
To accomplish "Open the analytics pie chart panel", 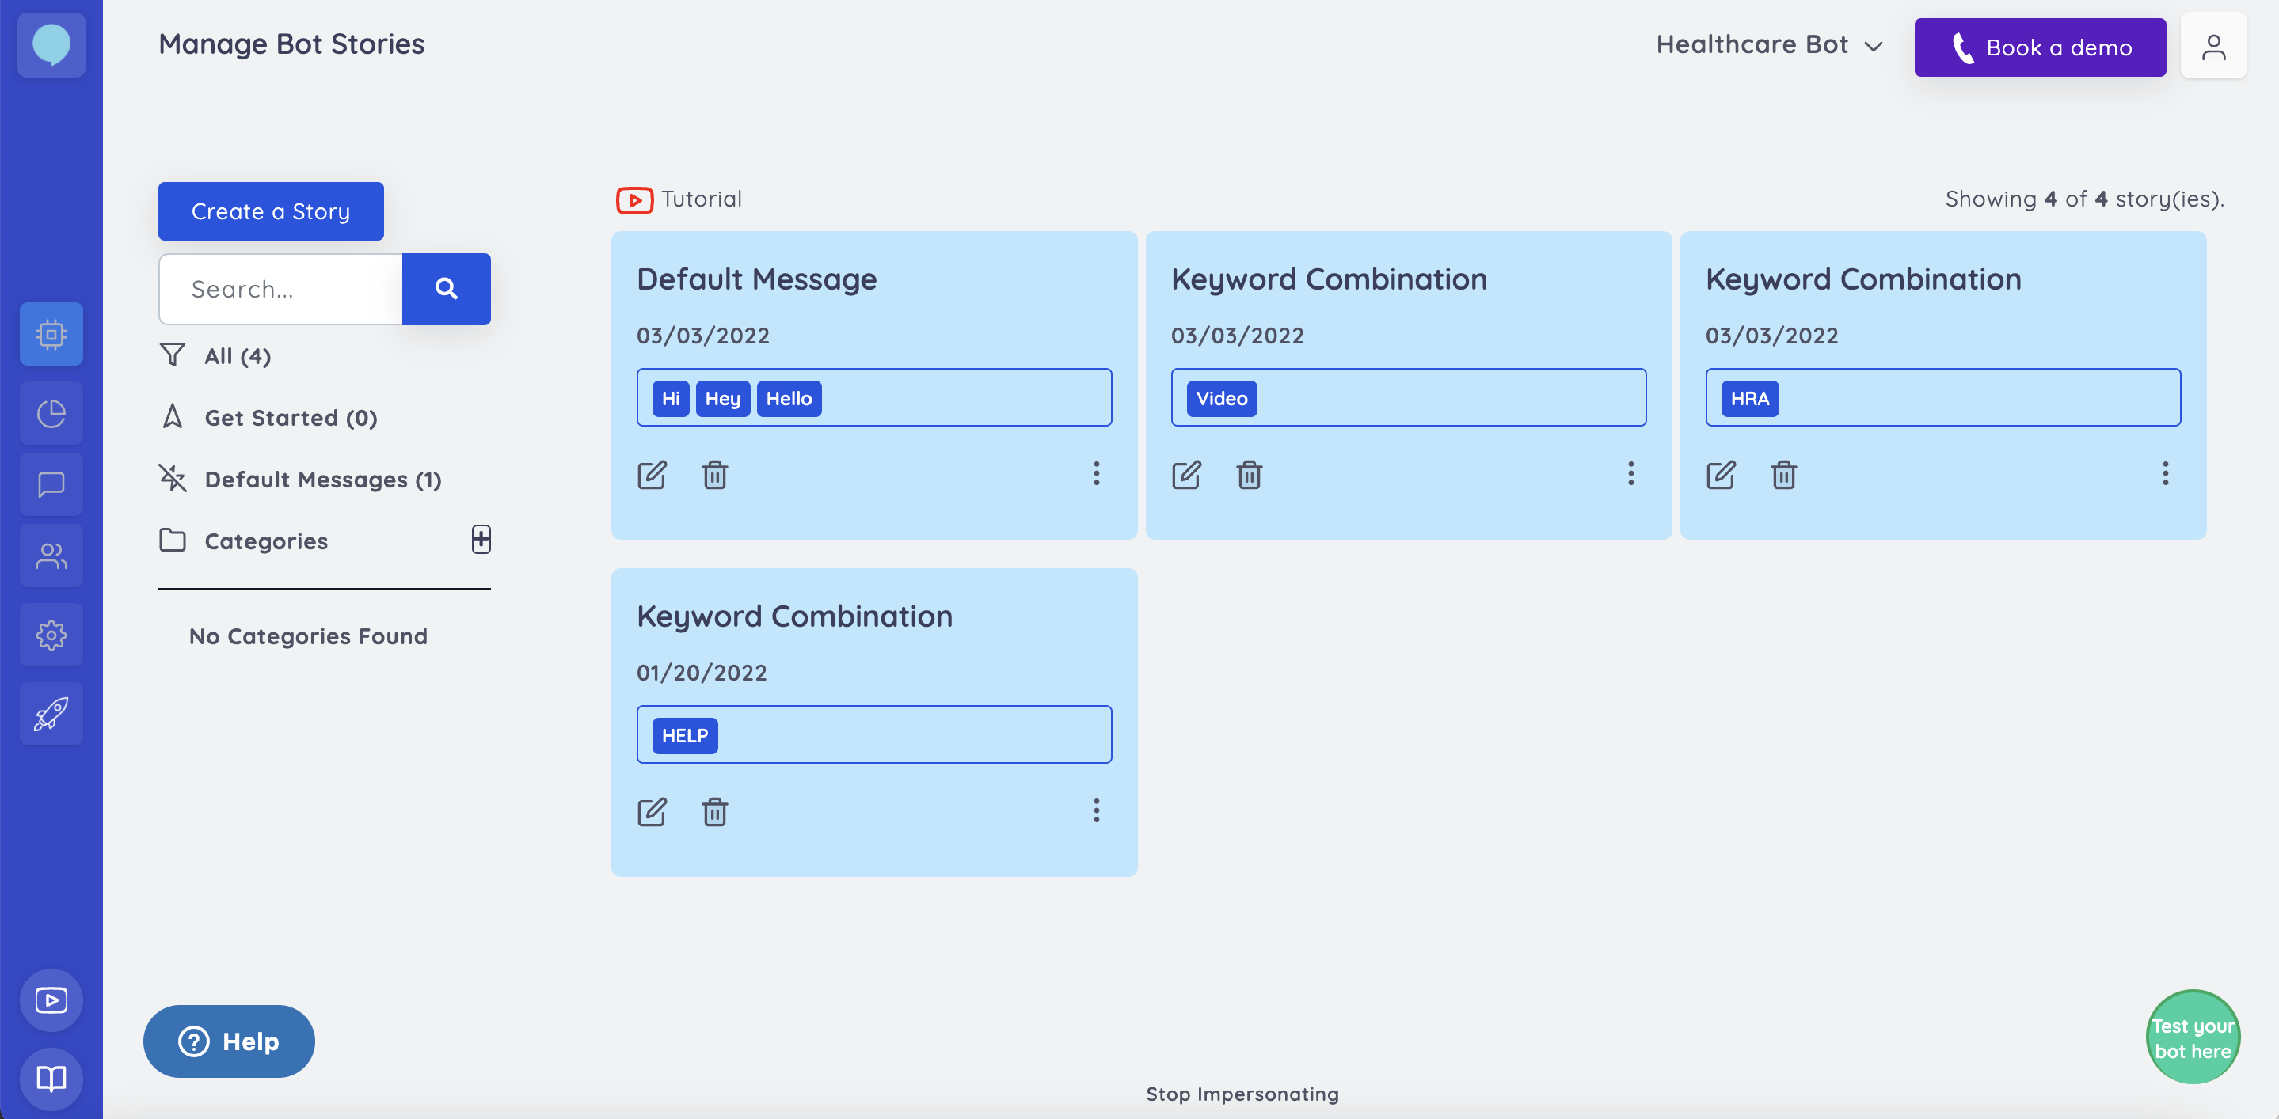I will pos(51,413).
